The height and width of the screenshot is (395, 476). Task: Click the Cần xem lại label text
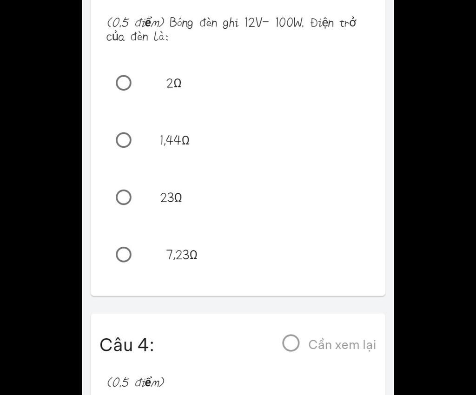click(342, 345)
